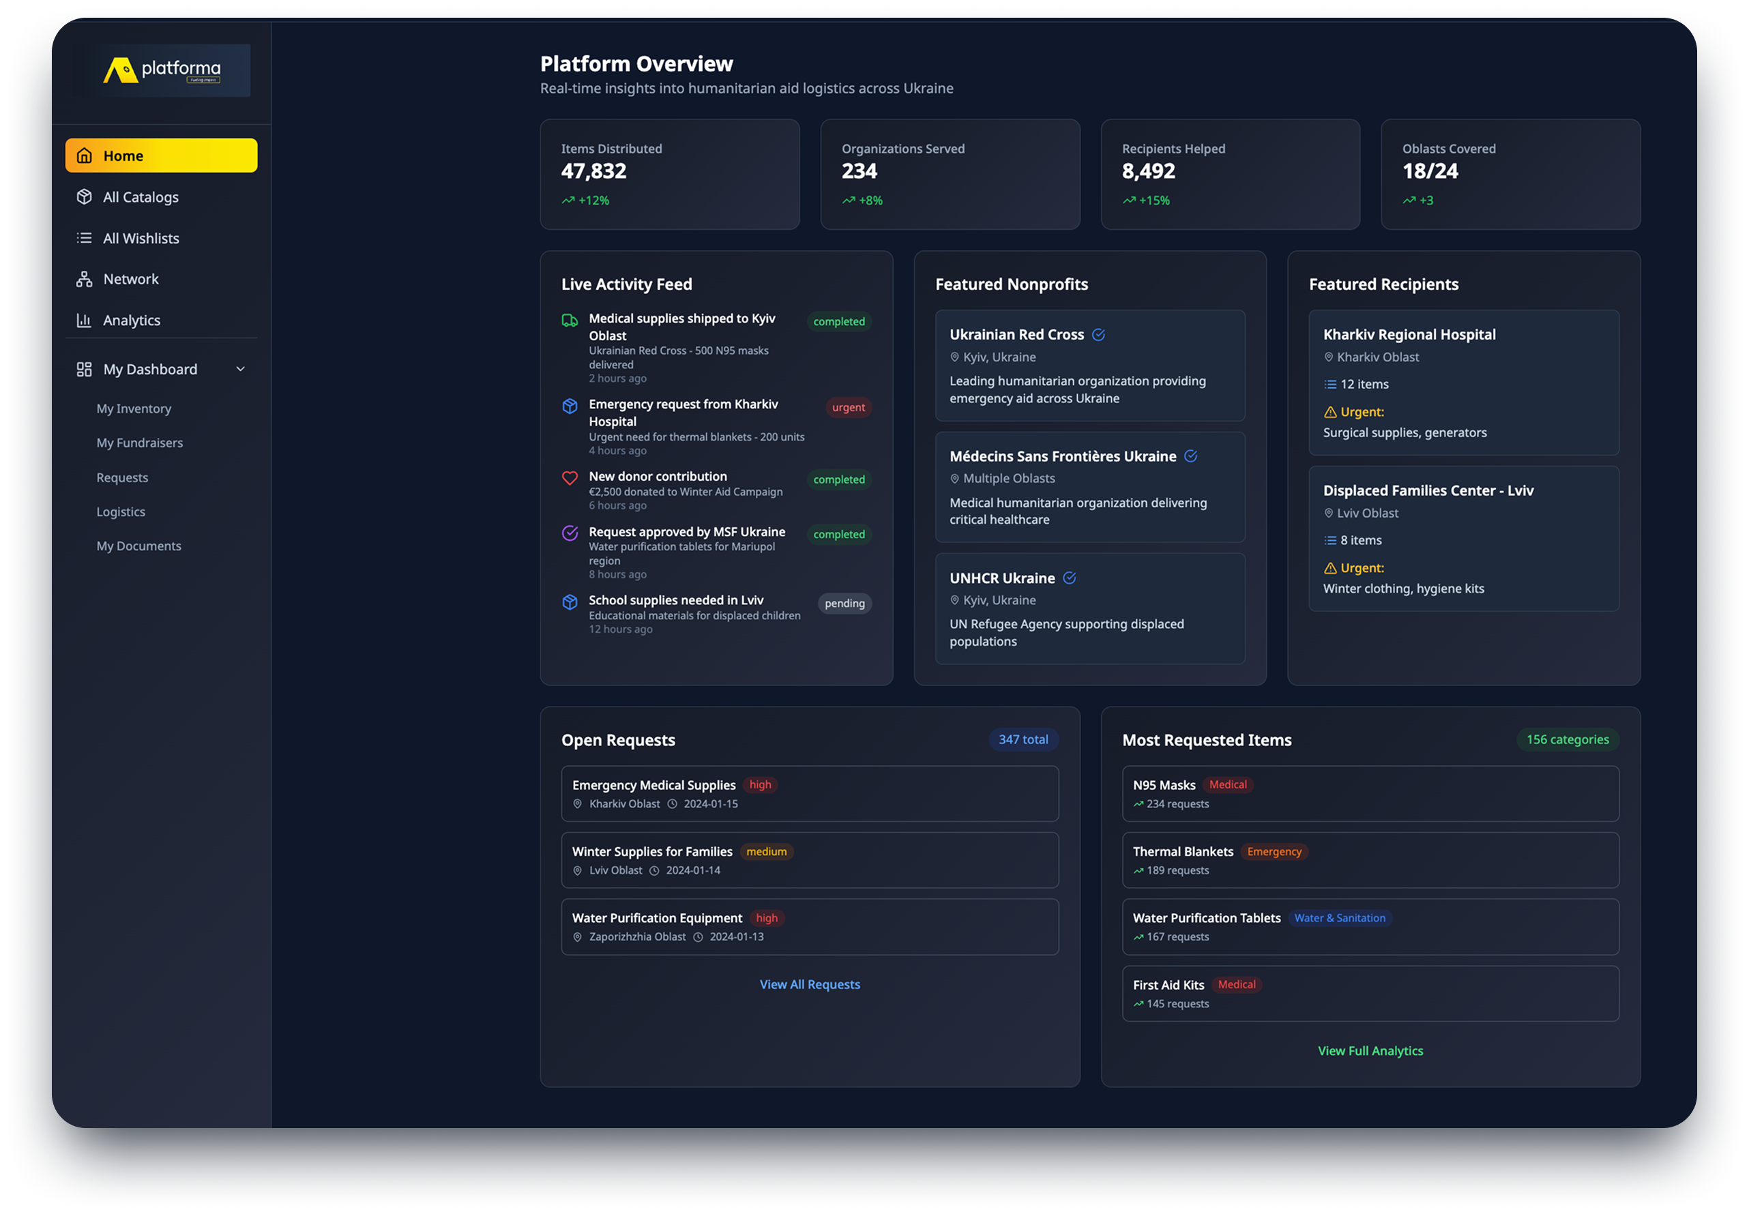
Task: Click the Network hierarchy icon
Action: tap(85, 279)
